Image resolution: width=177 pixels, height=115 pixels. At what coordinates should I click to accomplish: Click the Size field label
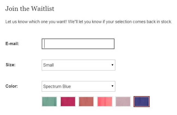11,65
